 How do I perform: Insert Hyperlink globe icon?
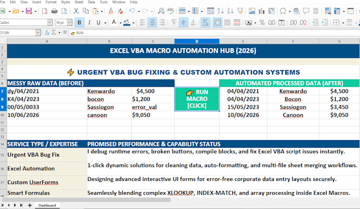pyautogui.click(x=296, y=11)
